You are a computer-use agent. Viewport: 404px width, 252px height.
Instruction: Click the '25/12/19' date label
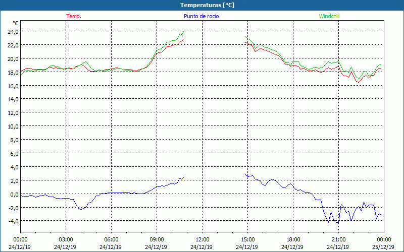click(383, 247)
